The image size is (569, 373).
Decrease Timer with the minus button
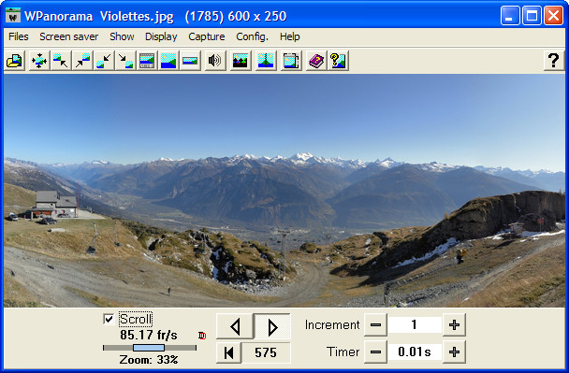point(375,351)
